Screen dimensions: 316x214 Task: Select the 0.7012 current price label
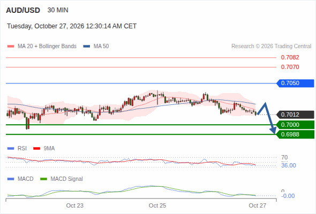pyautogui.click(x=295, y=114)
